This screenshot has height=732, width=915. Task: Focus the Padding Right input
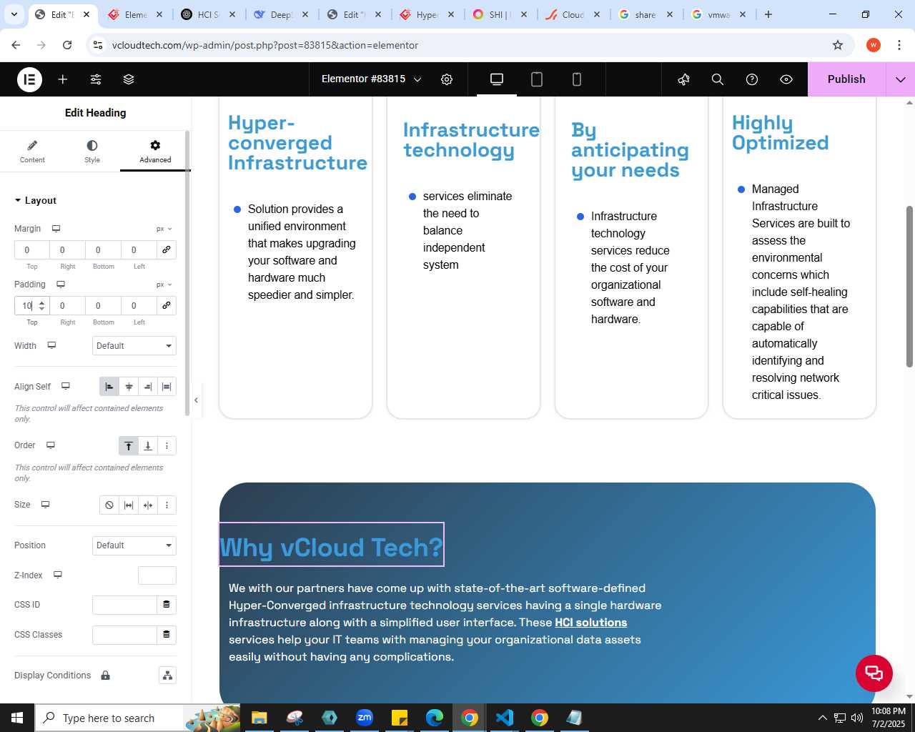(x=68, y=305)
